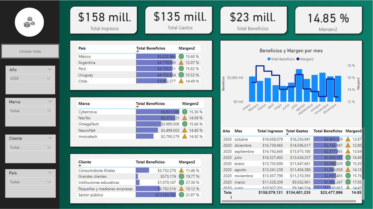Collapse the Año slicer header chevron
Viewport: 373px width, 209px height.
pyautogui.click(x=50, y=69)
